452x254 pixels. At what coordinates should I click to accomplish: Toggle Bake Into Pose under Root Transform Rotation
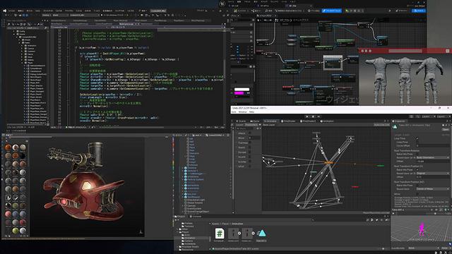pos(417,154)
